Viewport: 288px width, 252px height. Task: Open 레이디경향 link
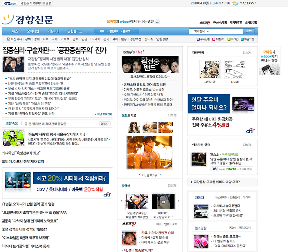click(236, 22)
